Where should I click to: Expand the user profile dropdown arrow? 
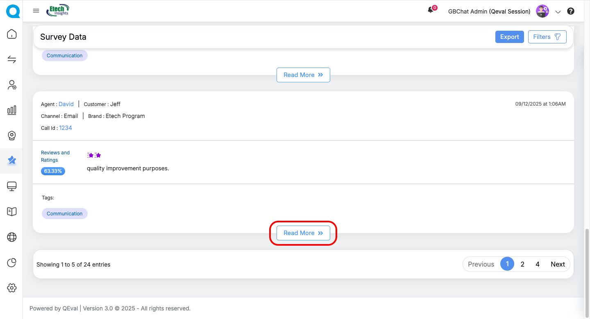[x=558, y=12]
